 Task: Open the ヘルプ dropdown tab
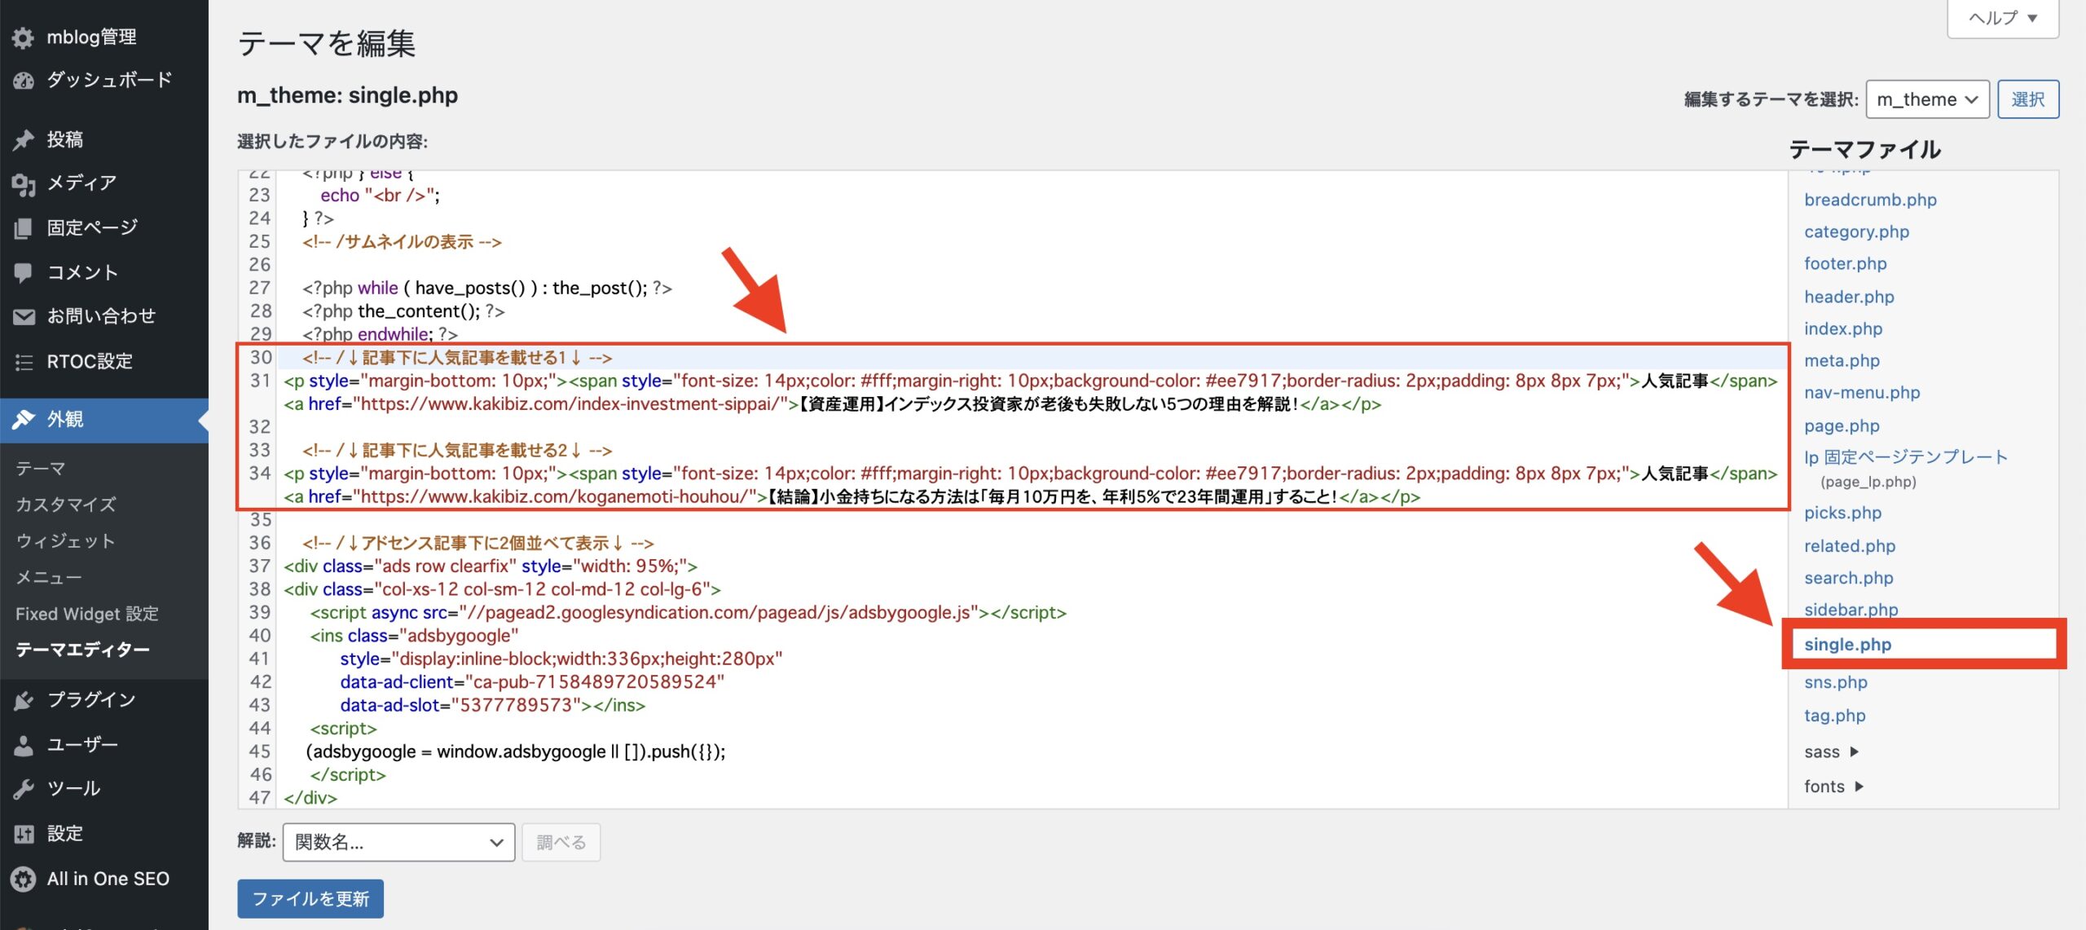pyautogui.click(x=2003, y=18)
